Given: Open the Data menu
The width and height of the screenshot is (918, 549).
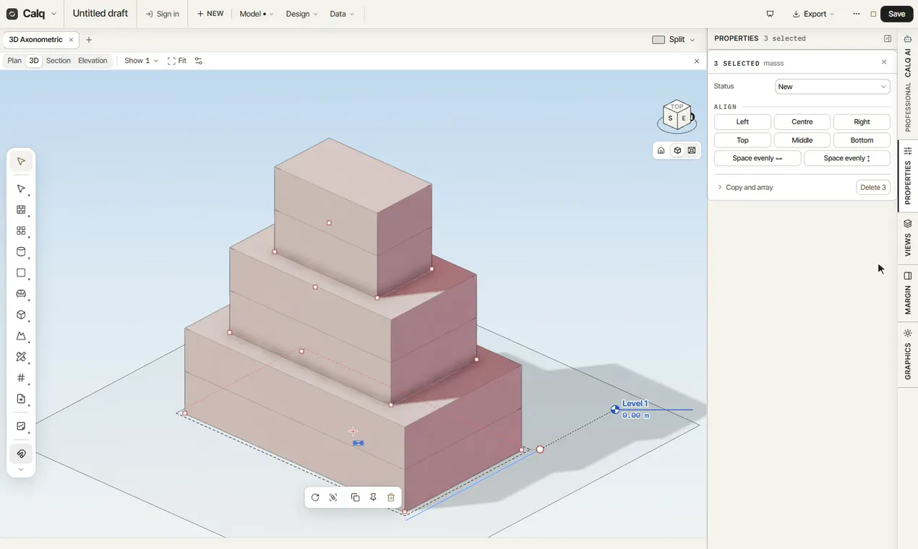Looking at the screenshot, I should [342, 14].
